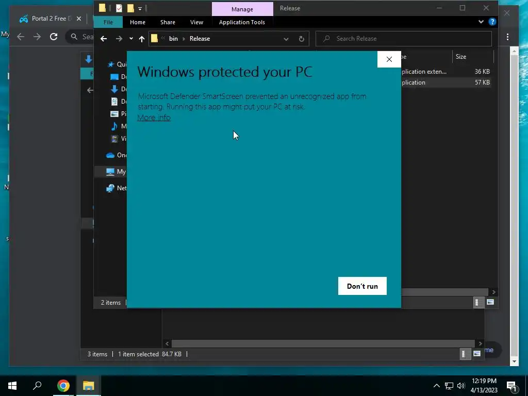The image size is (528, 396).
Task: Open the File tab in Explorer ribbon
Action: point(108,22)
